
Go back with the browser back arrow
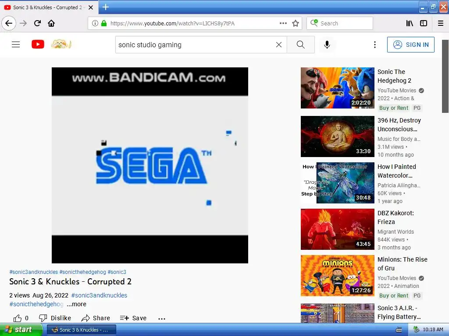[9, 23]
